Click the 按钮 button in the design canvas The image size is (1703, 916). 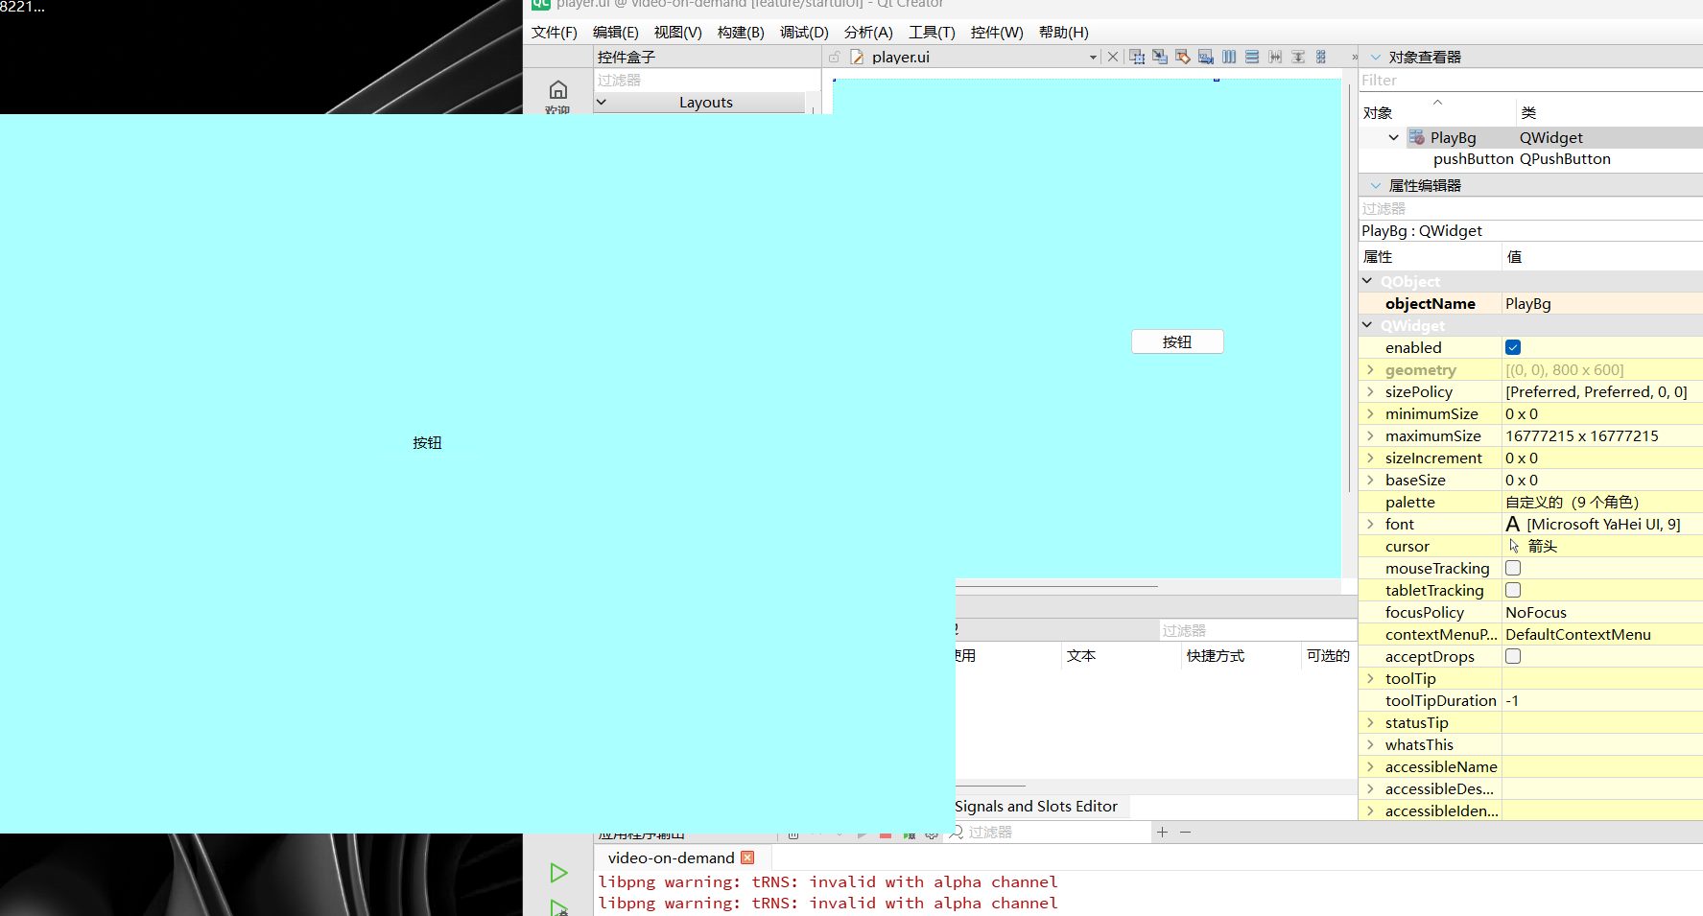[1177, 341]
